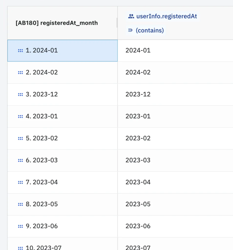233x250 pixels.
Task: Click drag handle icon of row 9. 2023-06
Action: 20,226
